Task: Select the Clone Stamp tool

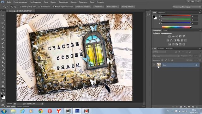Action: [3, 47]
